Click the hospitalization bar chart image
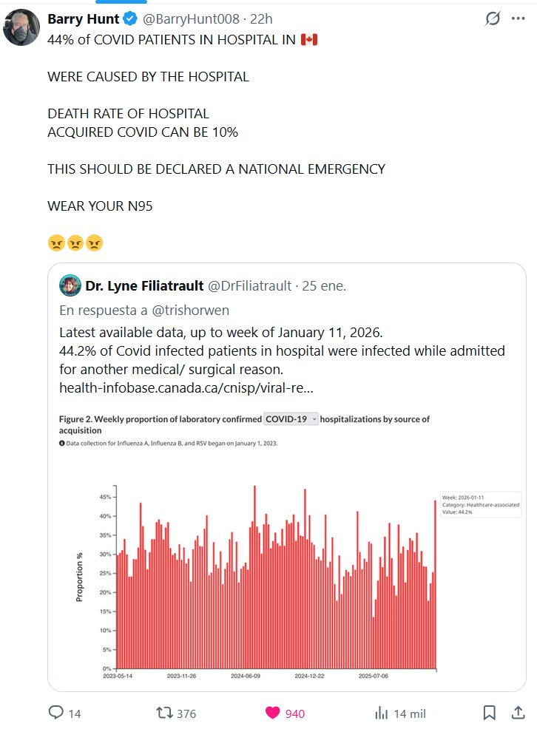Viewport: 537px width, 729px height. pos(274,577)
